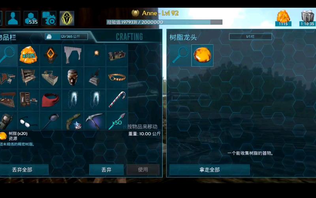The image size is (316, 198).
Task: Click the 拿走全部 take all button
Action: click(x=210, y=169)
